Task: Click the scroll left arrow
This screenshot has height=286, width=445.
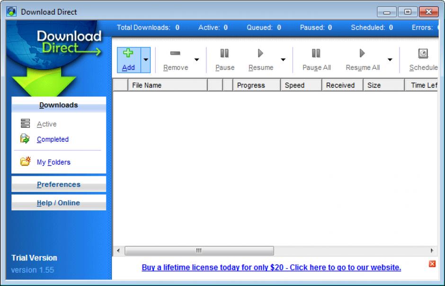Action: pos(118,251)
